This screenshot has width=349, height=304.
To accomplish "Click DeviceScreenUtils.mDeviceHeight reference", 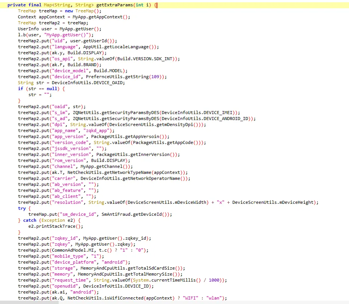I will tap(273, 202).
